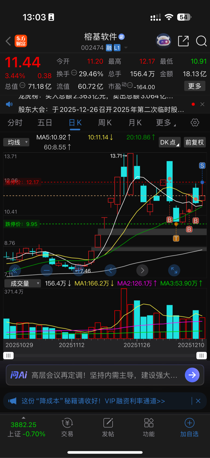
Task: Tap the 市盈 info circle icon
Action: (130, 85)
